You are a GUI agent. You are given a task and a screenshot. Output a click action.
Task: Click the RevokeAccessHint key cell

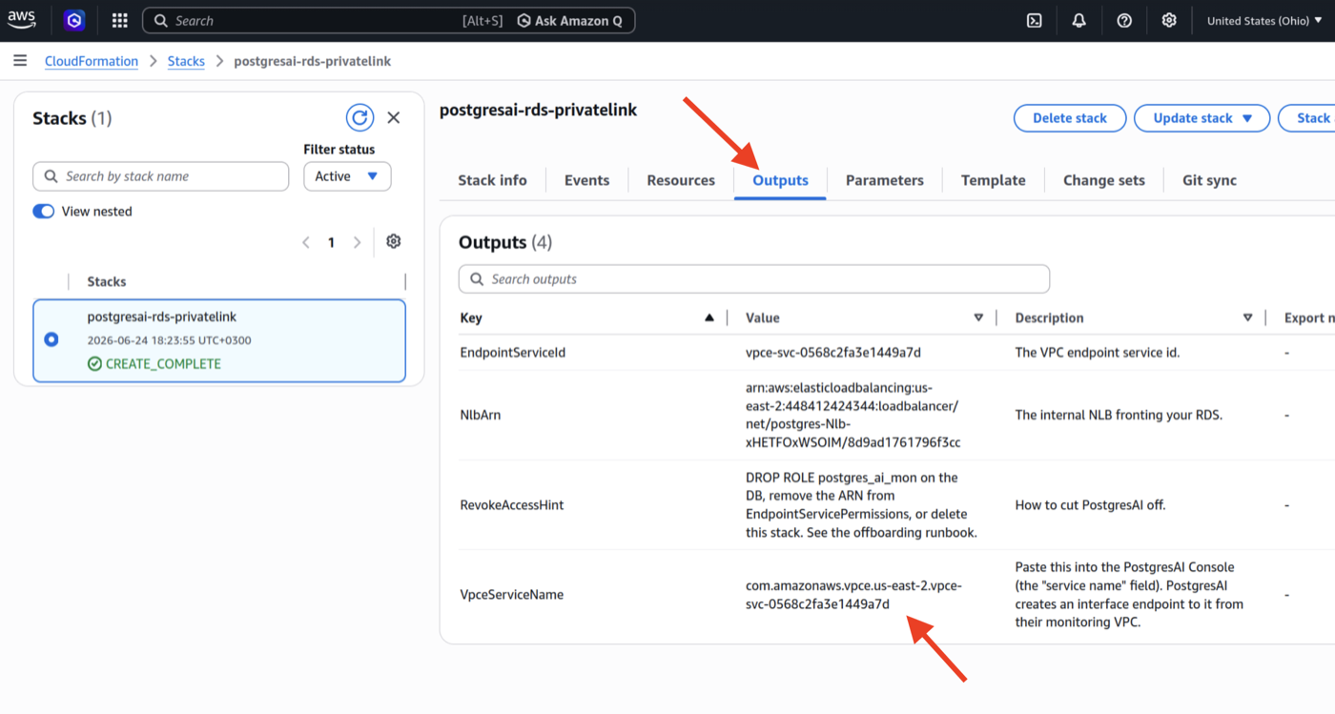(512, 505)
